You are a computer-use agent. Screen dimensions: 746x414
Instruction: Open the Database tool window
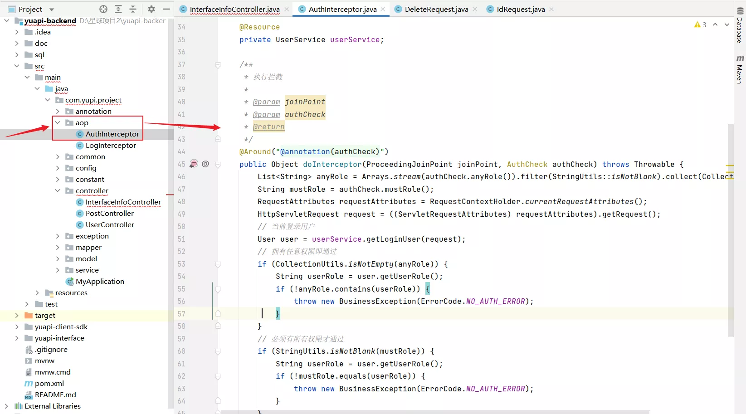point(740,25)
